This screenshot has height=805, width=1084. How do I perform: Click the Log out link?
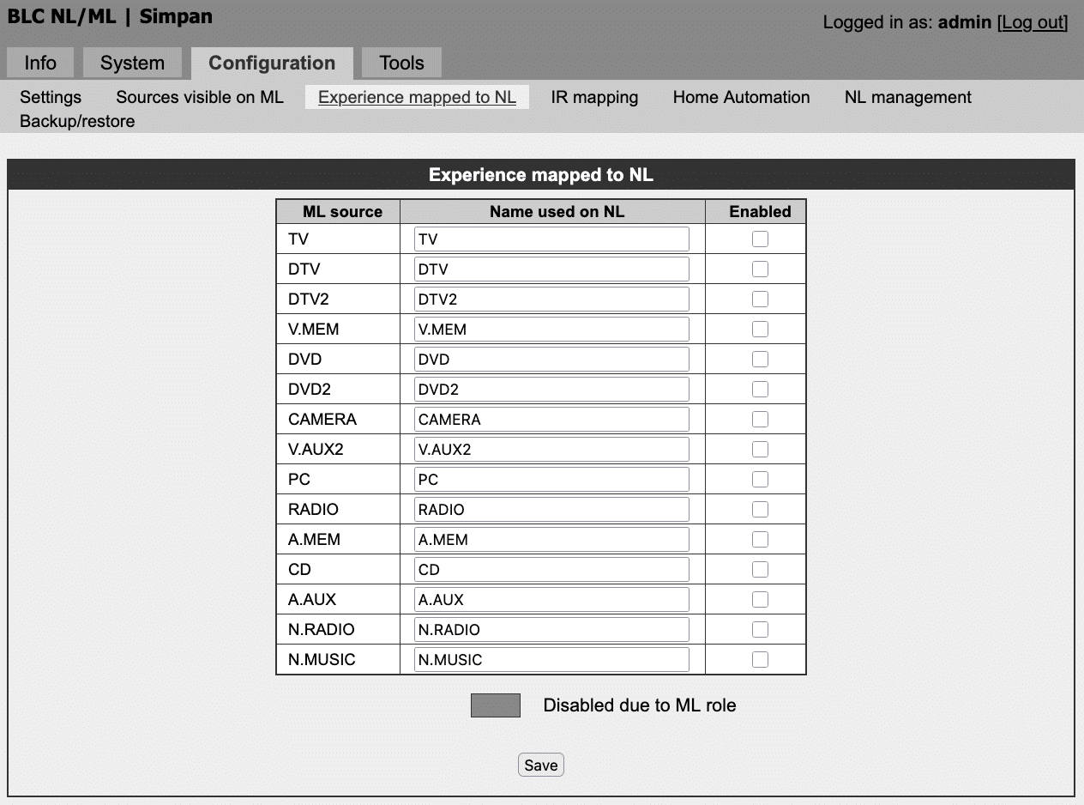[x=1033, y=22]
